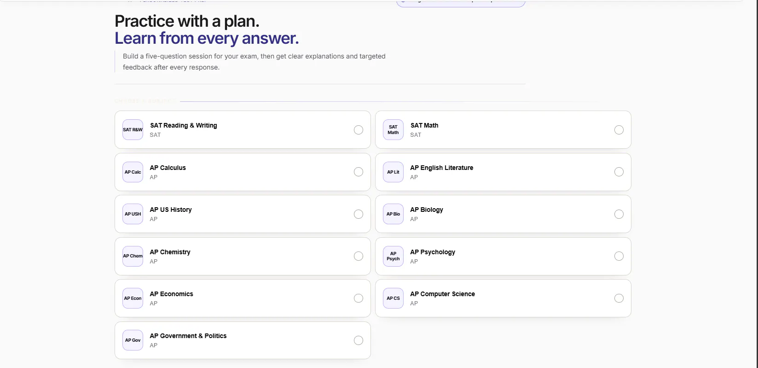Click the 'AP Calculus' title text

pos(168,168)
